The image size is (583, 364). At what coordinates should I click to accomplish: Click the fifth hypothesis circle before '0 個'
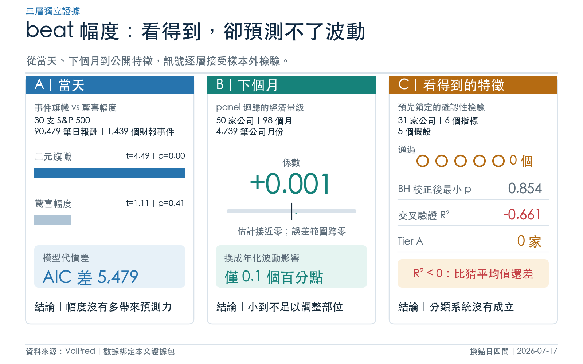[x=498, y=161]
